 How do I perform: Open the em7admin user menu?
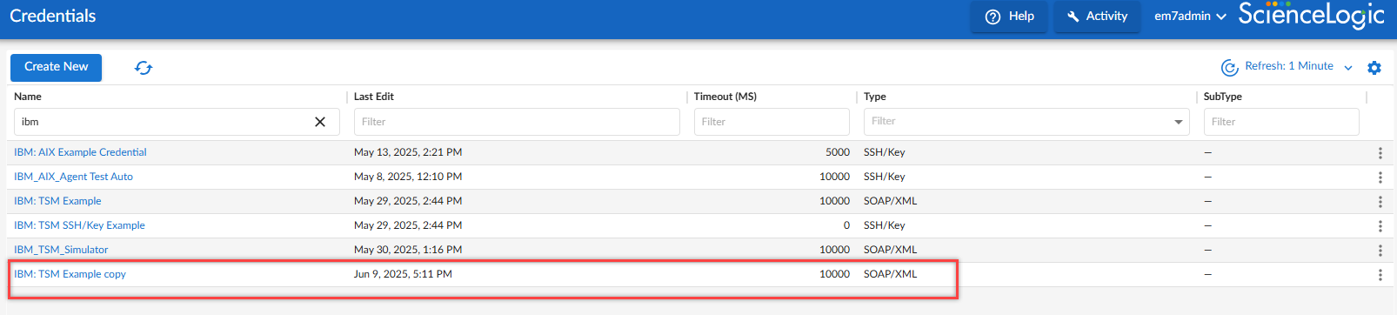pos(1190,16)
